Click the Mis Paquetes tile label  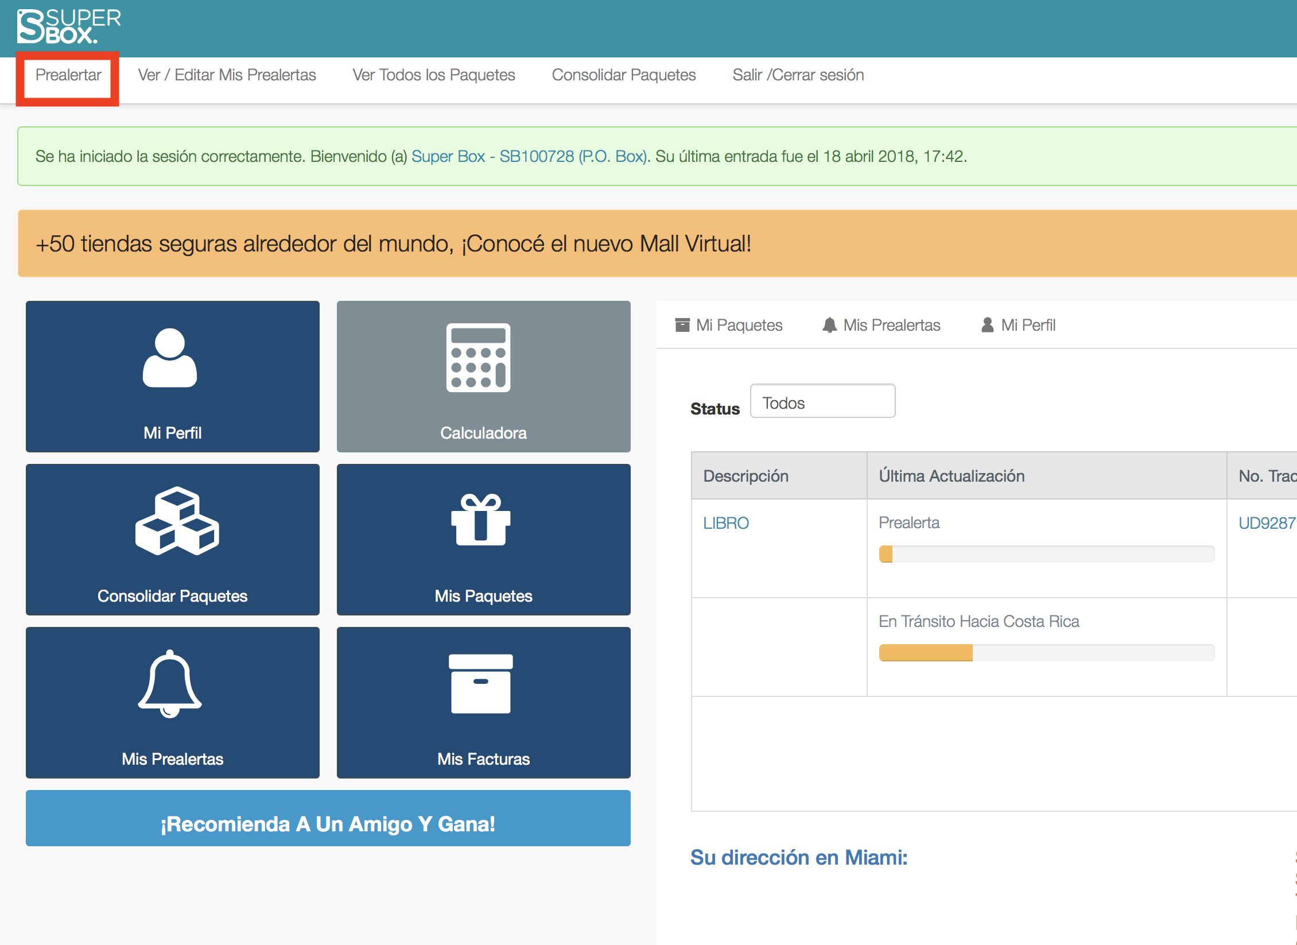tap(484, 596)
